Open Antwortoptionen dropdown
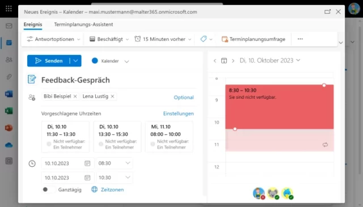Screen dimensions: 363x207 (53, 39)
